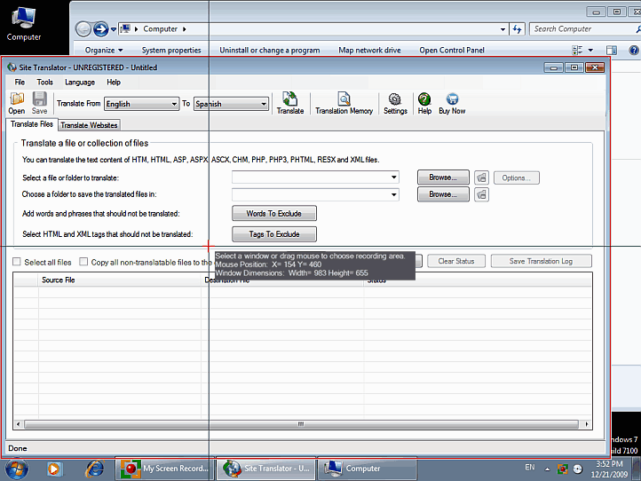Click the Windows Start orb
This screenshot has height=481, width=641.
click(17, 469)
